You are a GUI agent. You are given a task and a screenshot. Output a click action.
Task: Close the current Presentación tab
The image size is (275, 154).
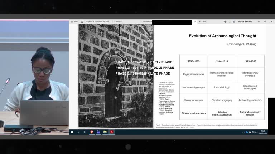[195, 22]
